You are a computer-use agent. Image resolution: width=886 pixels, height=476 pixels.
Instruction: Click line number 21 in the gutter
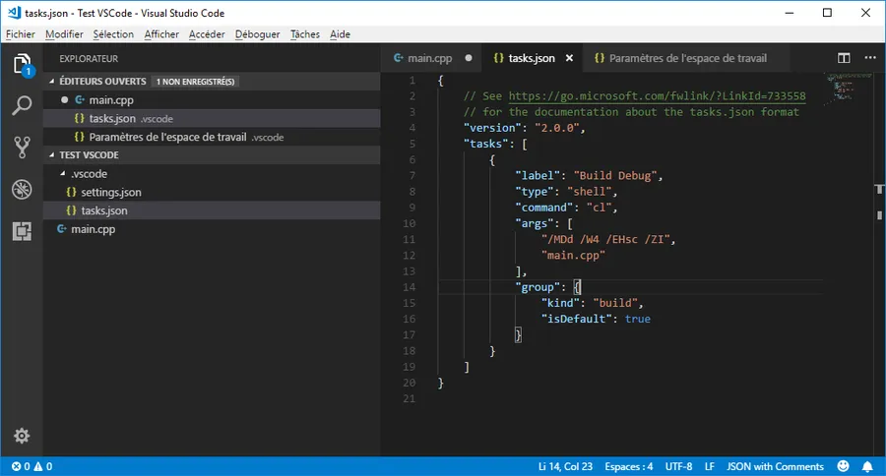pyautogui.click(x=410, y=398)
